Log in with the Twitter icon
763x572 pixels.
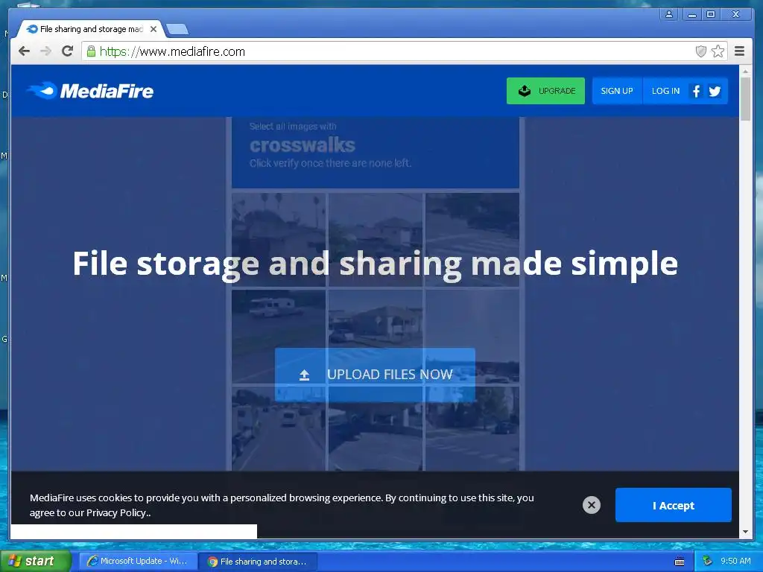[x=715, y=91]
